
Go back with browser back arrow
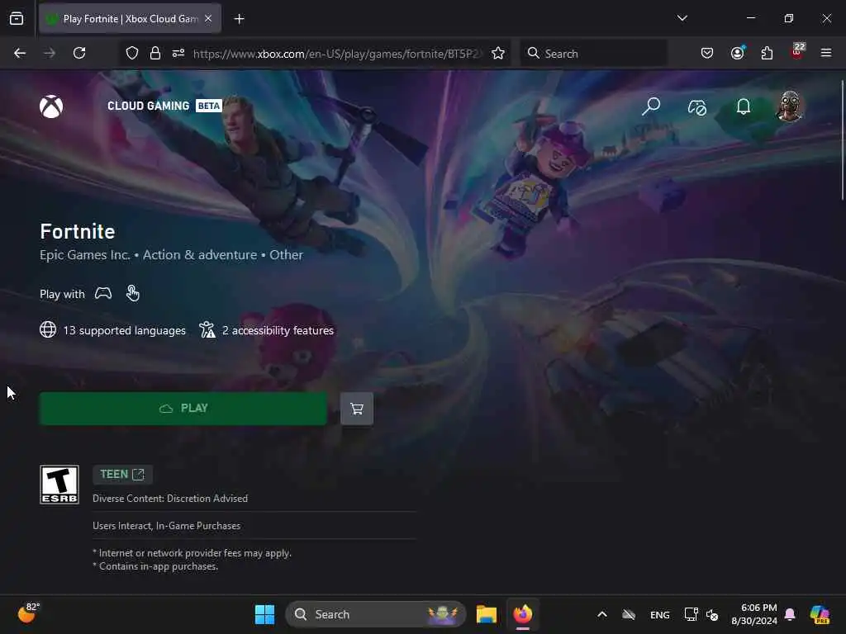(x=20, y=53)
